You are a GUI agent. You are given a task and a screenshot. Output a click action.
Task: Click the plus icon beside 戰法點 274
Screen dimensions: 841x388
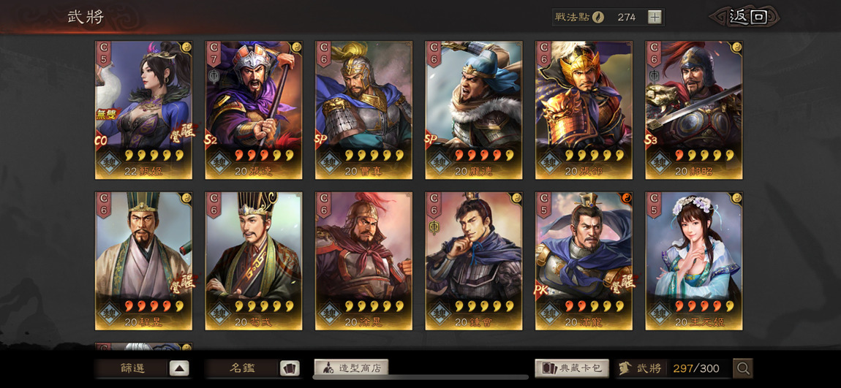tap(655, 17)
